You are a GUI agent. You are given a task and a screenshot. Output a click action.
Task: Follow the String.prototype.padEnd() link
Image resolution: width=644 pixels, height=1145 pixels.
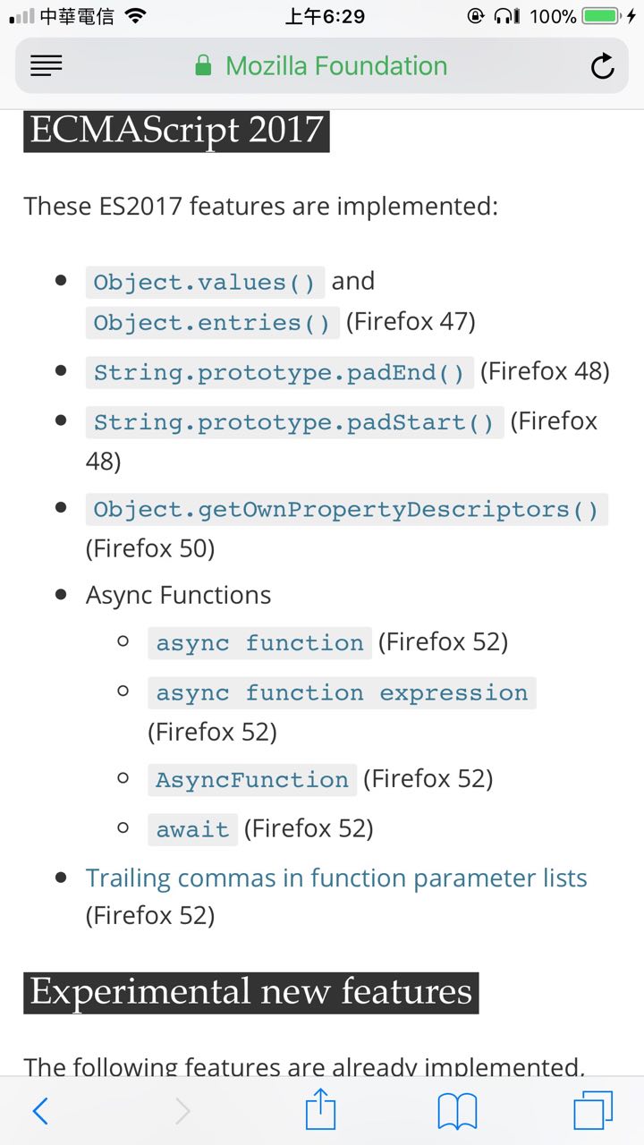point(279,373)
